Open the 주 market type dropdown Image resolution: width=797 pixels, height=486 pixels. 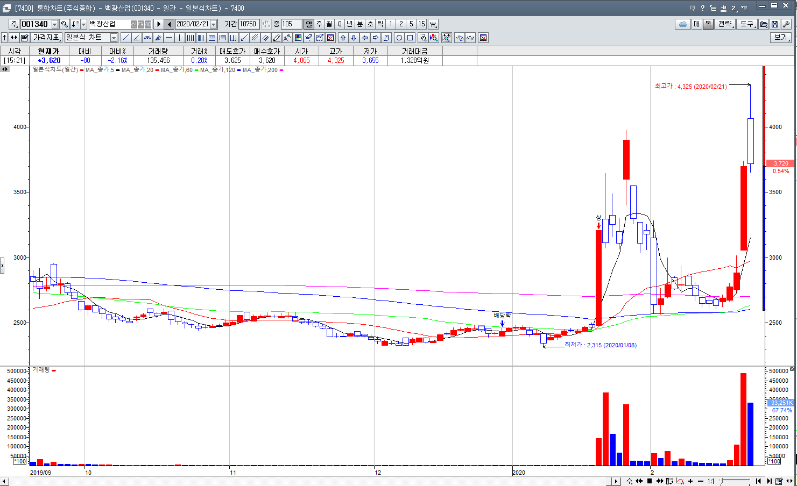click(14, 24)
